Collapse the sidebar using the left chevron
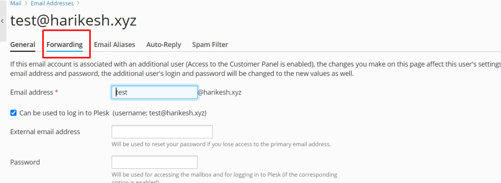 (2, 21)
